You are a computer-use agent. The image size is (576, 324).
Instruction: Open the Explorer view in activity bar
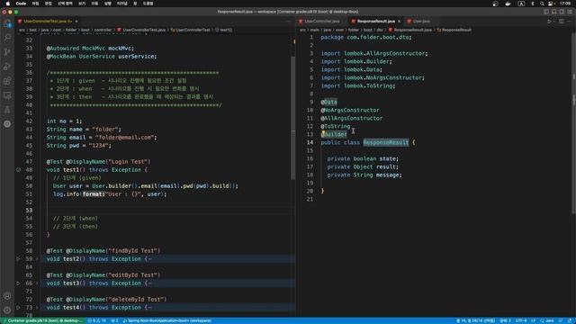[7, 24]
